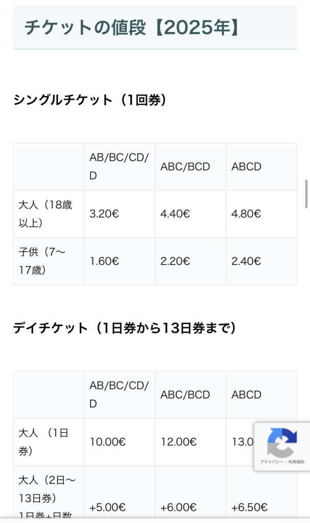This screenshot has height=523, width=310.
Task: Click the 12.00€ day ticket cell
Action: pyautogui.click(x=190, y=442)
